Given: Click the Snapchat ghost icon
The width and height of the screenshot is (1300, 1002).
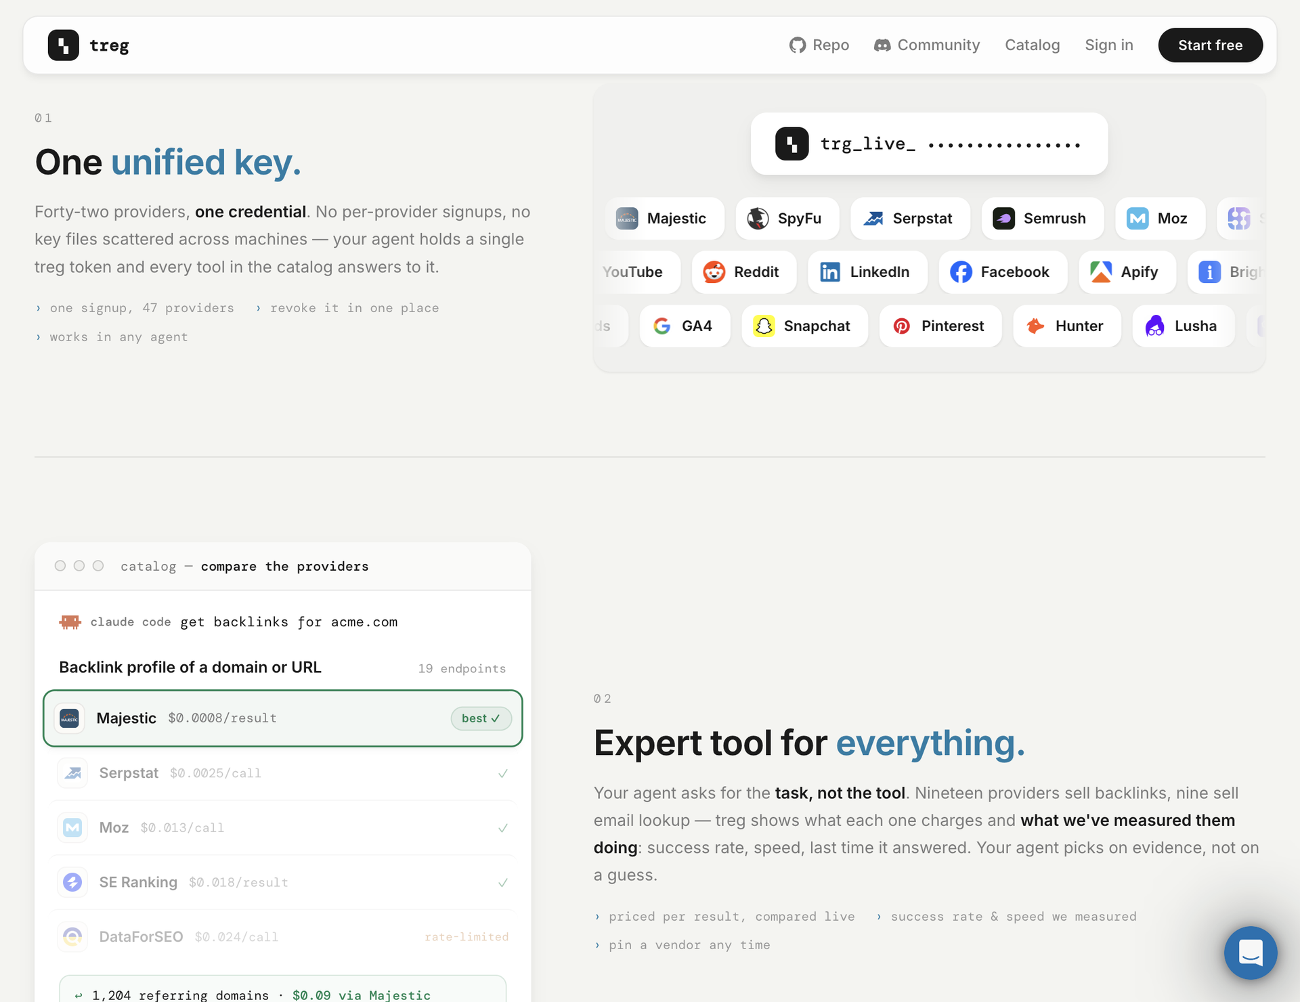Looking at the screenshot, I should pos(764,326).
